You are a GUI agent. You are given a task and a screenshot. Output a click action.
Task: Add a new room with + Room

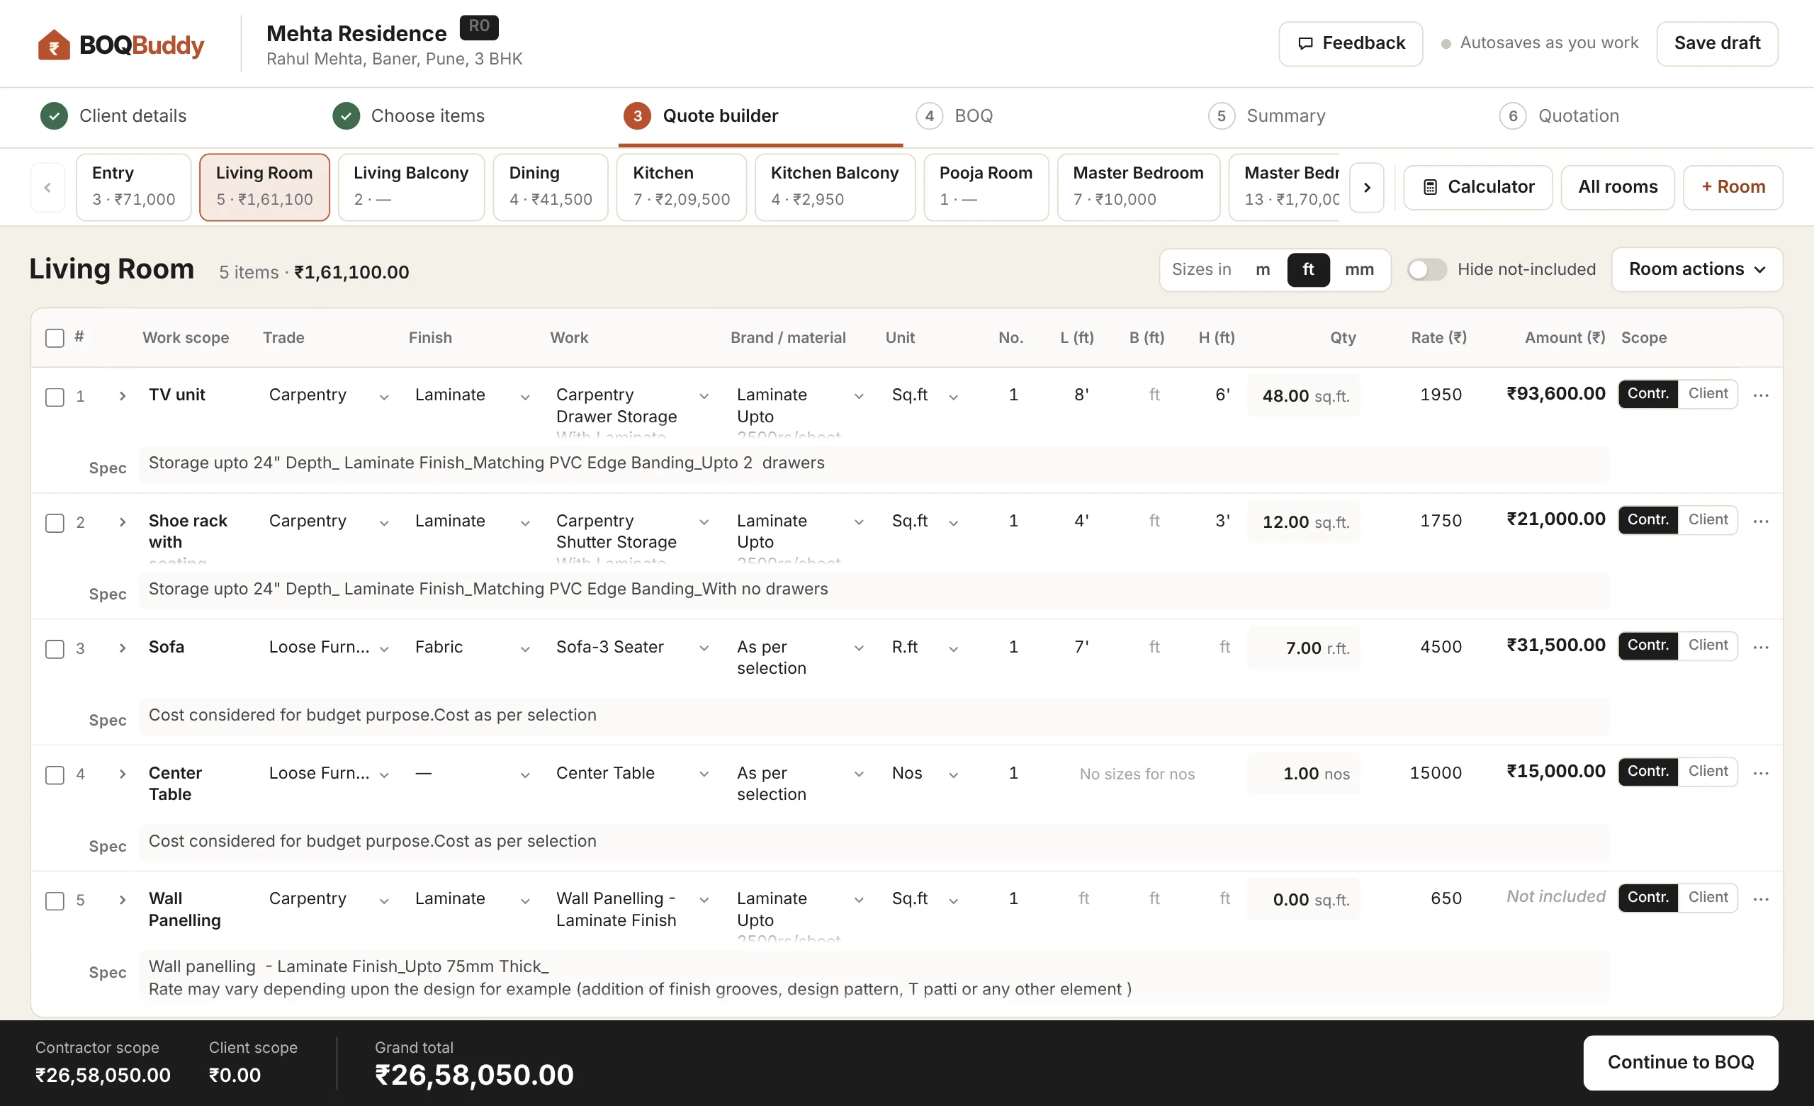(1733, 187)
